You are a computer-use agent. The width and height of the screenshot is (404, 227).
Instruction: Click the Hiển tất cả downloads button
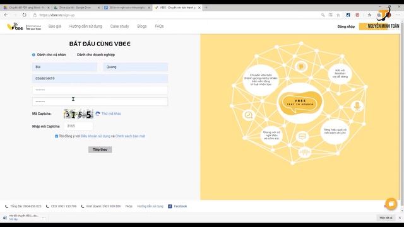pos(386,218)
